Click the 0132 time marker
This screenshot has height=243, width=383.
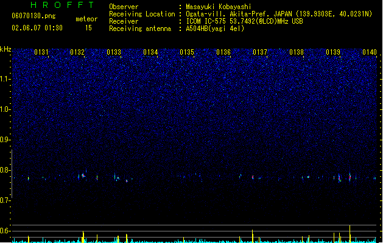click(x=77, y=52)
